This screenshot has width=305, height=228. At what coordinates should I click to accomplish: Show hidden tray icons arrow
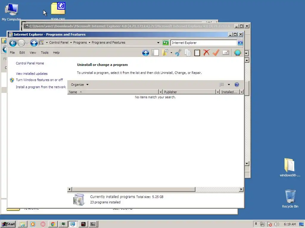tap(256, 224)
